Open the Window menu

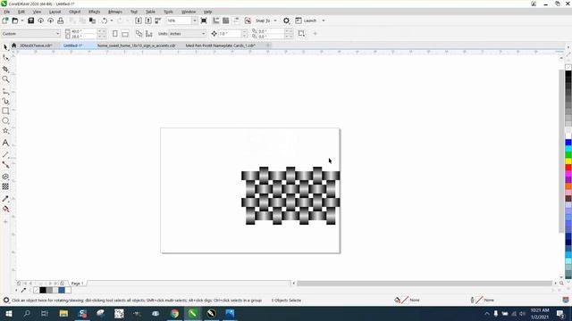189,12
